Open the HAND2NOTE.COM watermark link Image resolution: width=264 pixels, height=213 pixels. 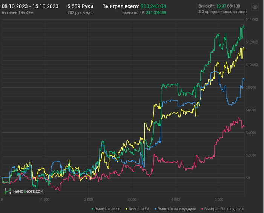[x=28, y=191]
